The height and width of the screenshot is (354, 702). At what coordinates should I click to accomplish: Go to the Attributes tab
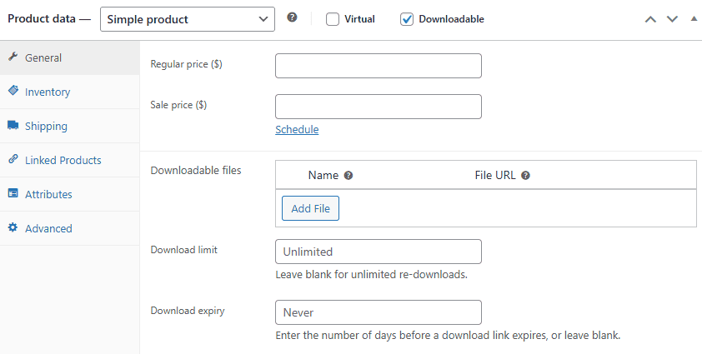tap(70, 194)
